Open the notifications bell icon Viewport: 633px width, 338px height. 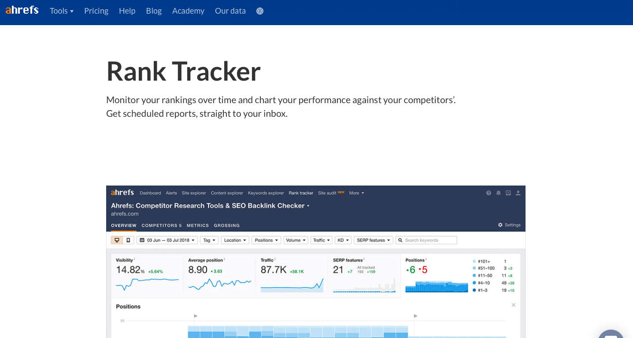(498, 193)
